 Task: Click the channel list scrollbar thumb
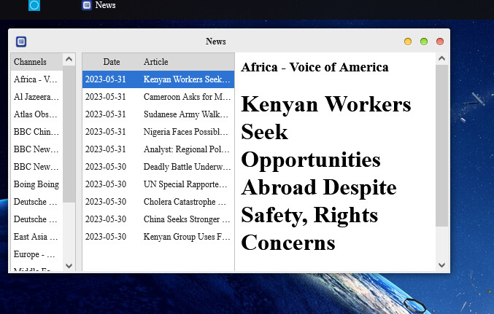pos(69,134)
